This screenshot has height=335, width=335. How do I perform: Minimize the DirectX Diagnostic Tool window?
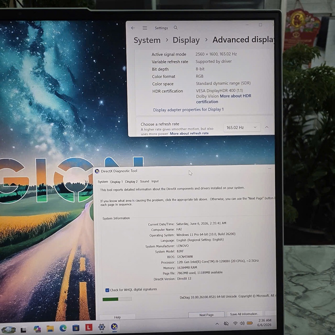[270, 169]
